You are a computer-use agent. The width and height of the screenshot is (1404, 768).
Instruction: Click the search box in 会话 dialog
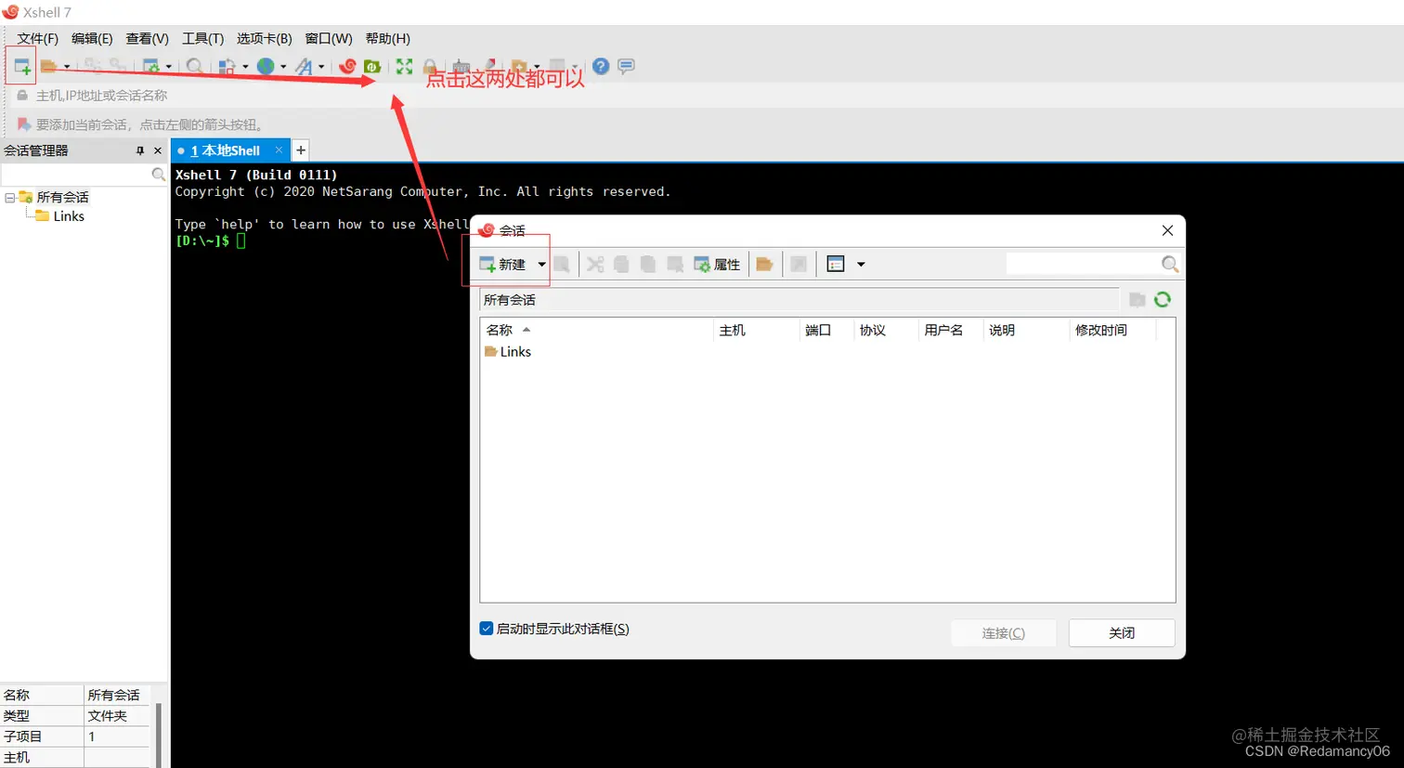(1082, 265)
